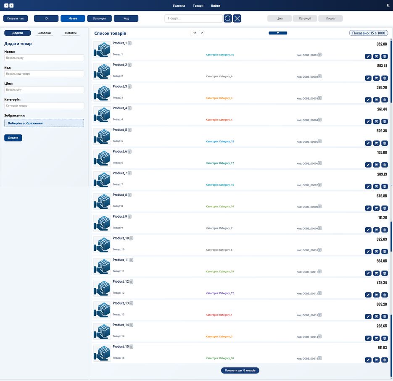Screen dimensions: 393x381
Task: Open the dark sort dropdown arrow
Action: point(278,32)
